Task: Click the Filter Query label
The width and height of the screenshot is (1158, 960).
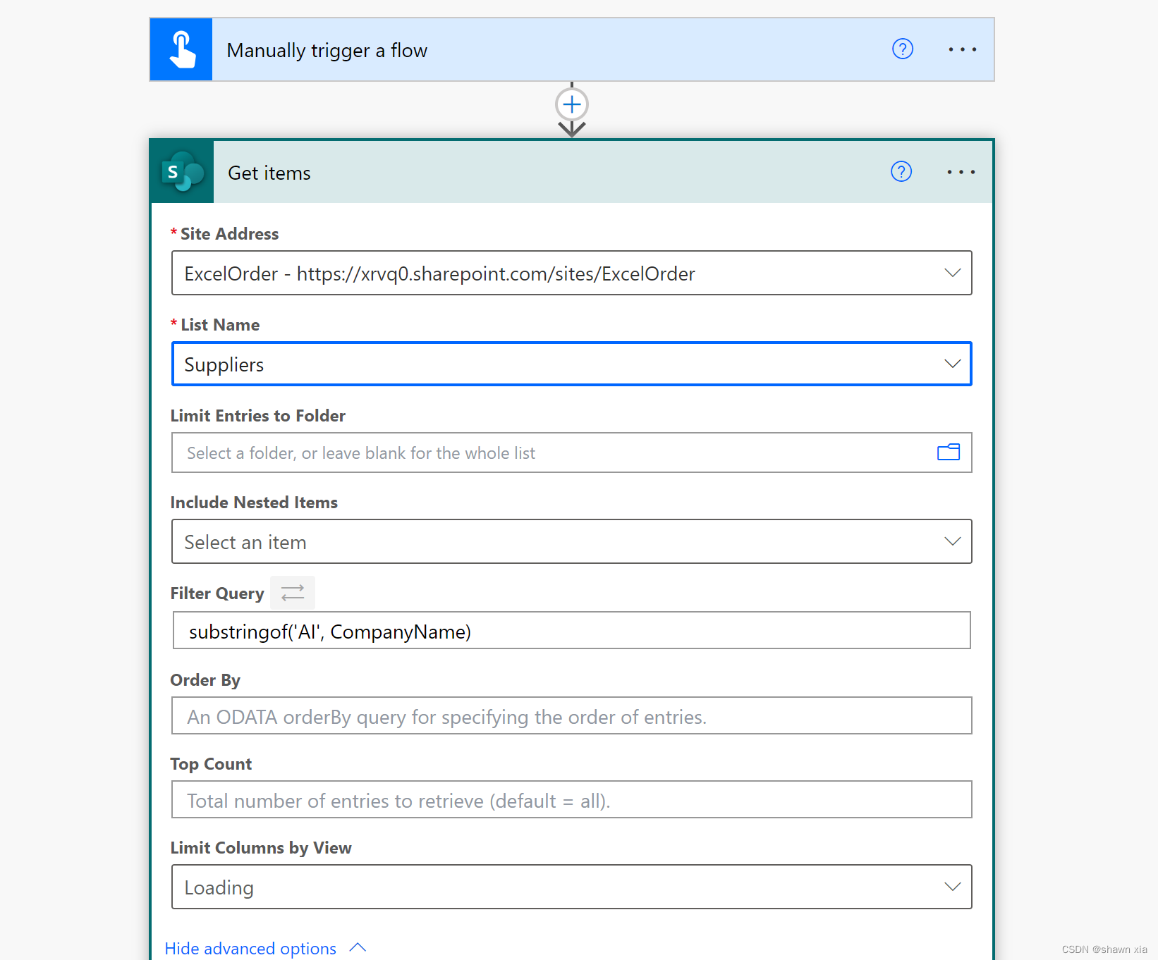Action: [x=217, y=593]
